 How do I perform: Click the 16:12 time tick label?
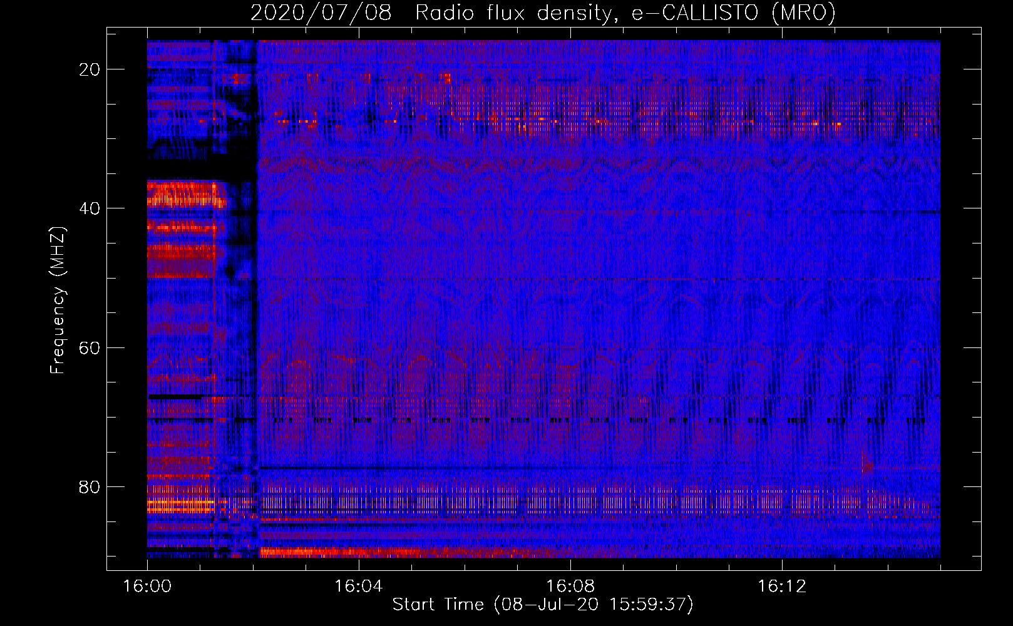pyautogui.click(x=782, y=587)
